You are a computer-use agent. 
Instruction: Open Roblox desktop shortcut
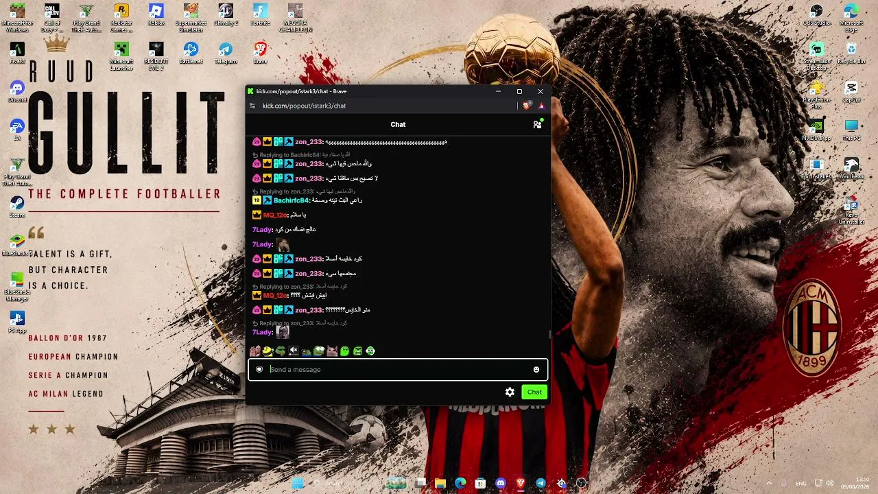pyautogui.click(x=156, y=15)
